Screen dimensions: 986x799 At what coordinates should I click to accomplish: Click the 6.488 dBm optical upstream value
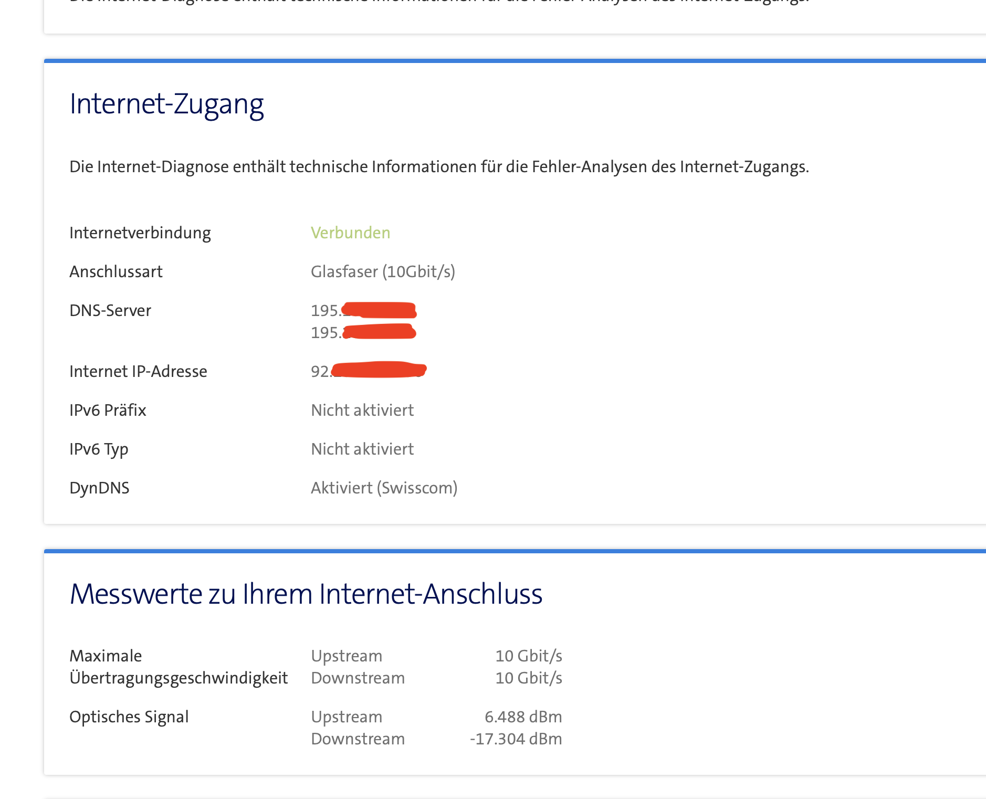pos(523,717)
